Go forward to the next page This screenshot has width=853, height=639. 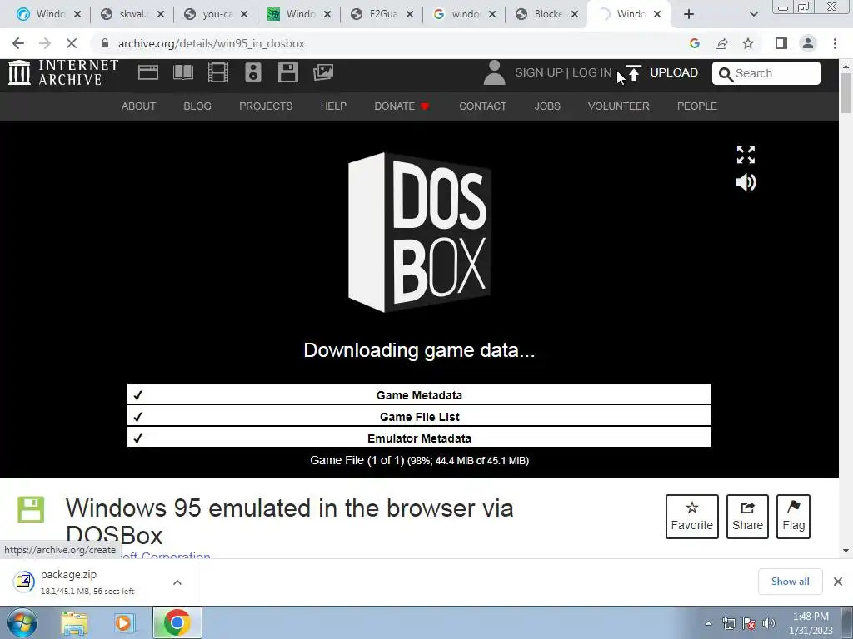45,43
